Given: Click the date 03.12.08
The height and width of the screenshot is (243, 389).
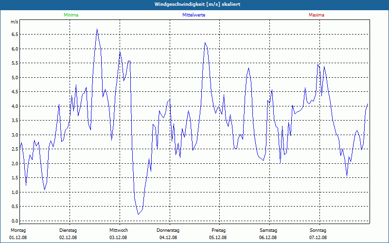Looking at the screenshot, I should tap(118, 238).
